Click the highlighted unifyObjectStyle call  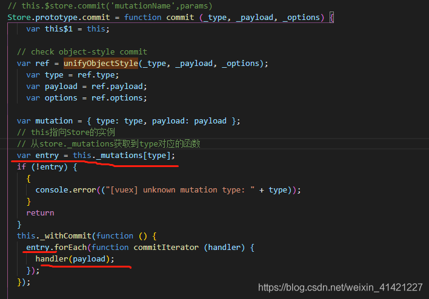(101, 64)
